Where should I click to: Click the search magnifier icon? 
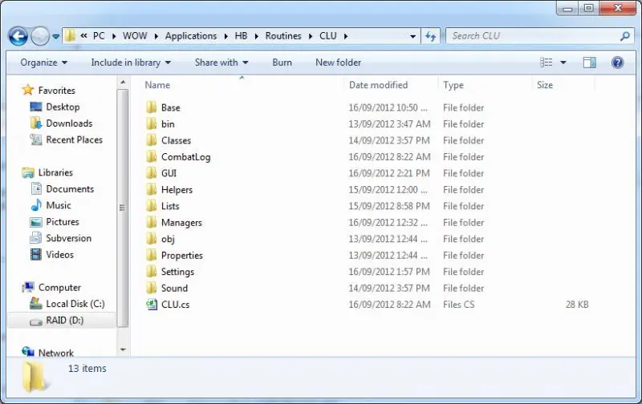tap(625, 36)
